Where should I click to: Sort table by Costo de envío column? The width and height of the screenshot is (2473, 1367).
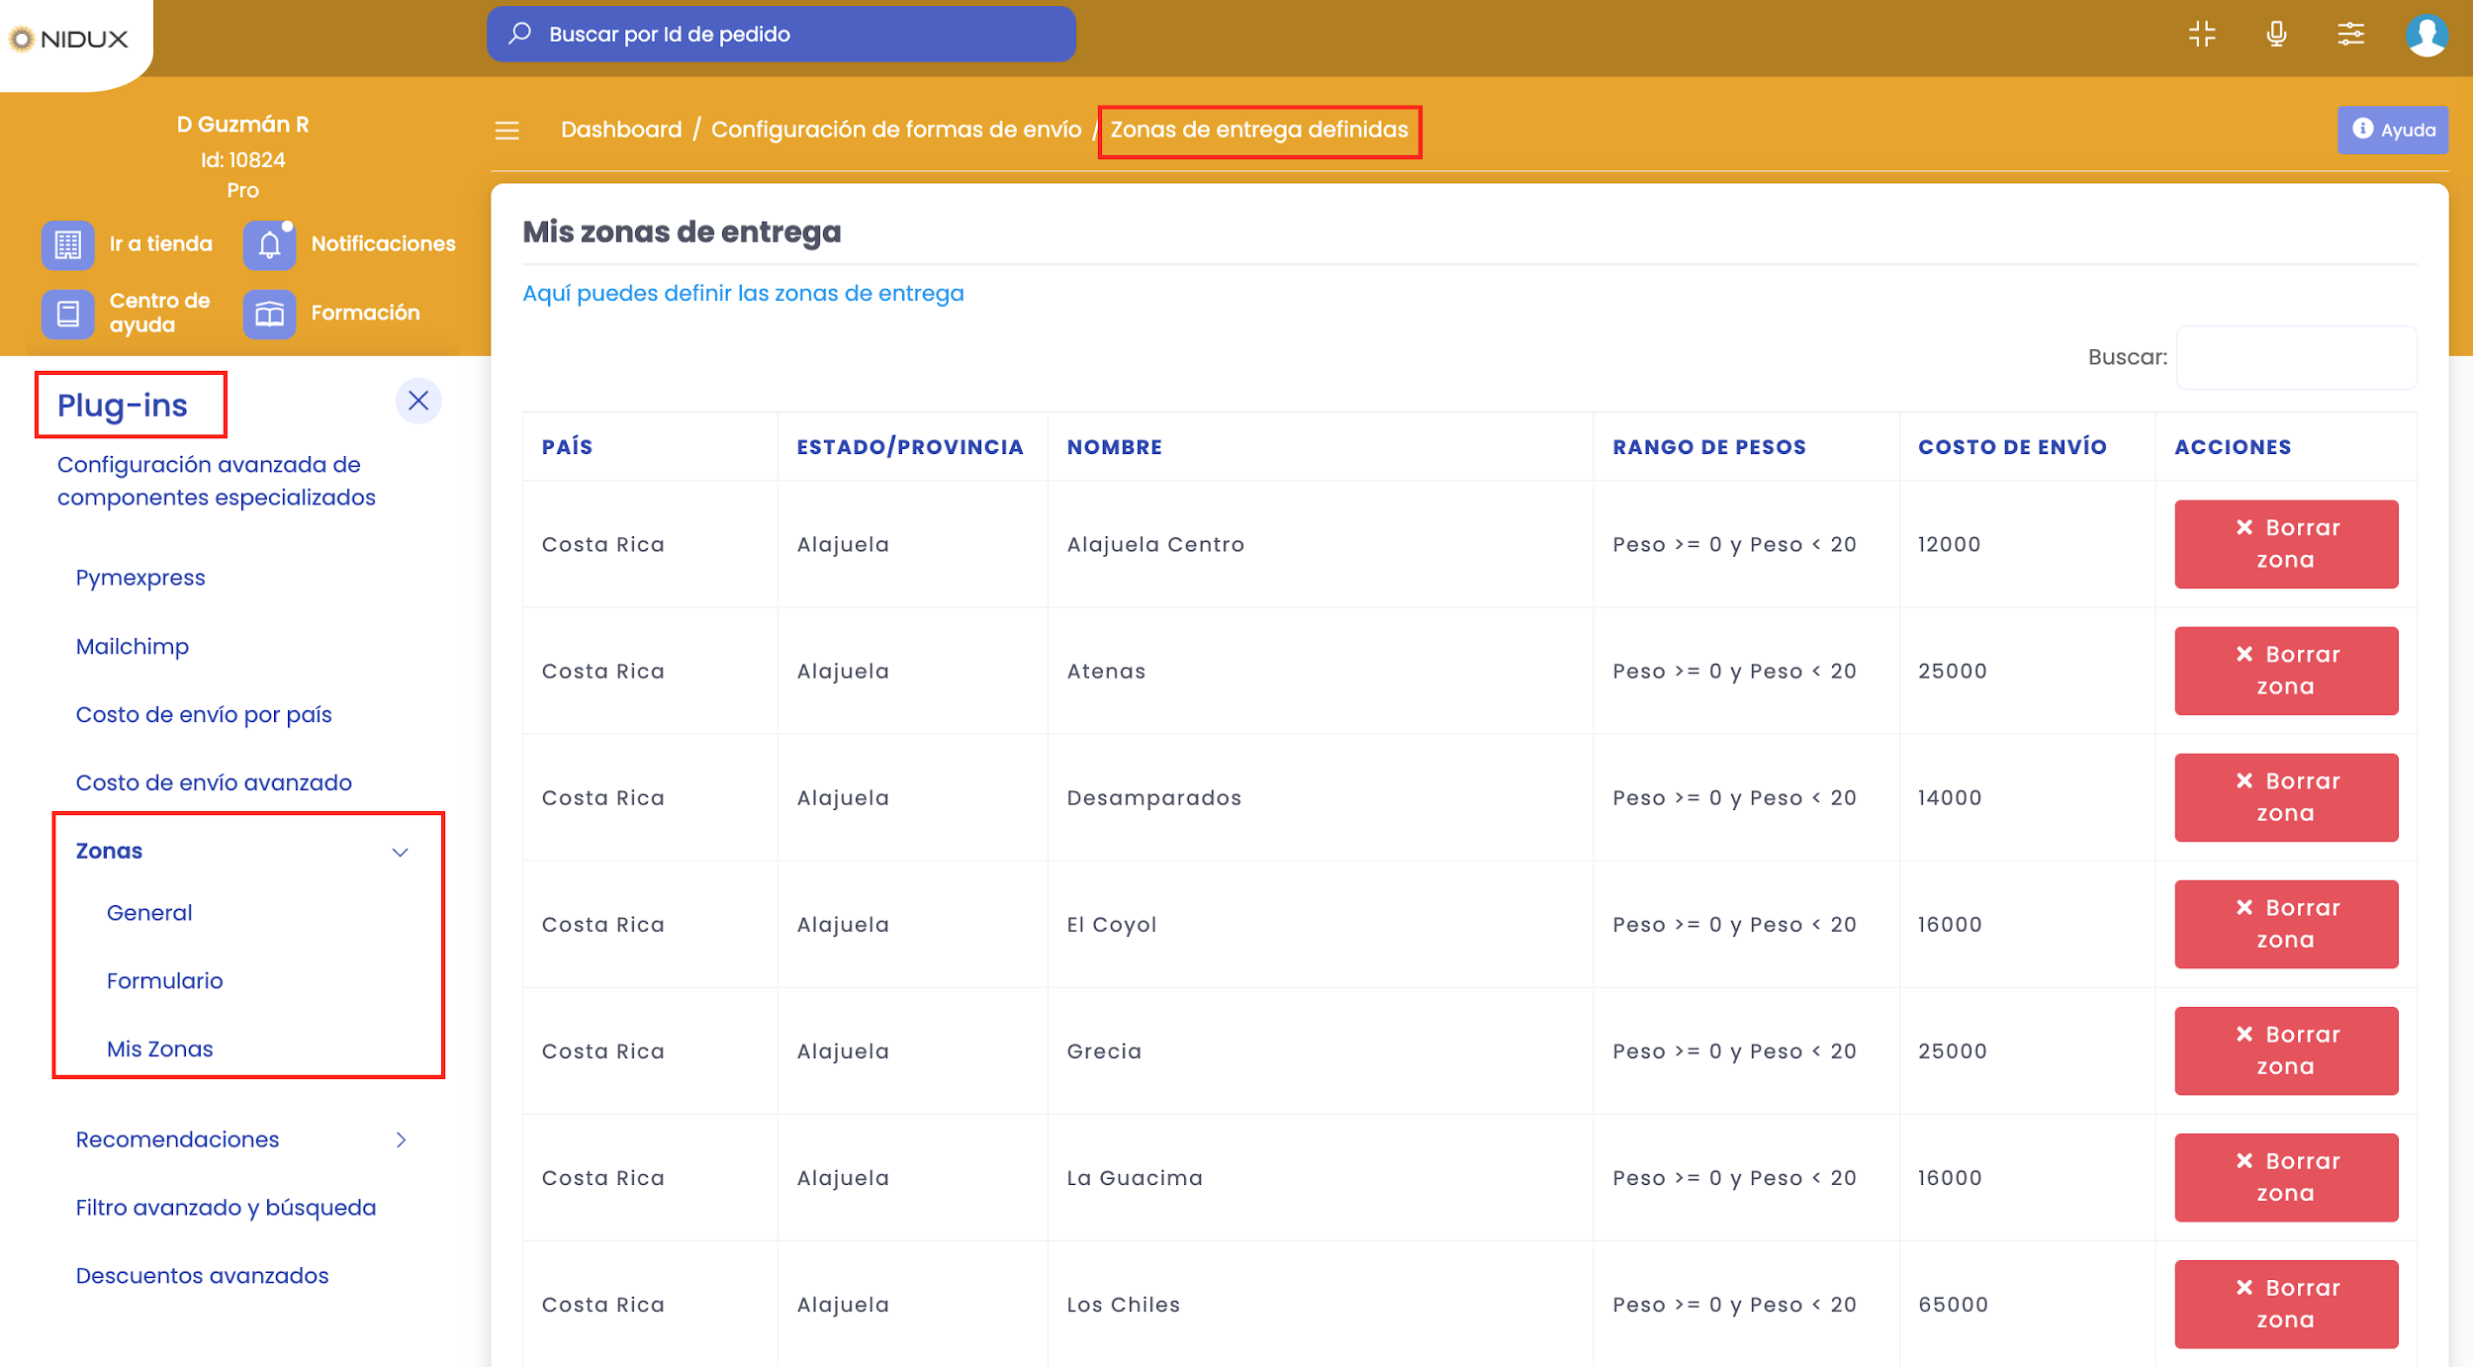[x=2011, y=447]
